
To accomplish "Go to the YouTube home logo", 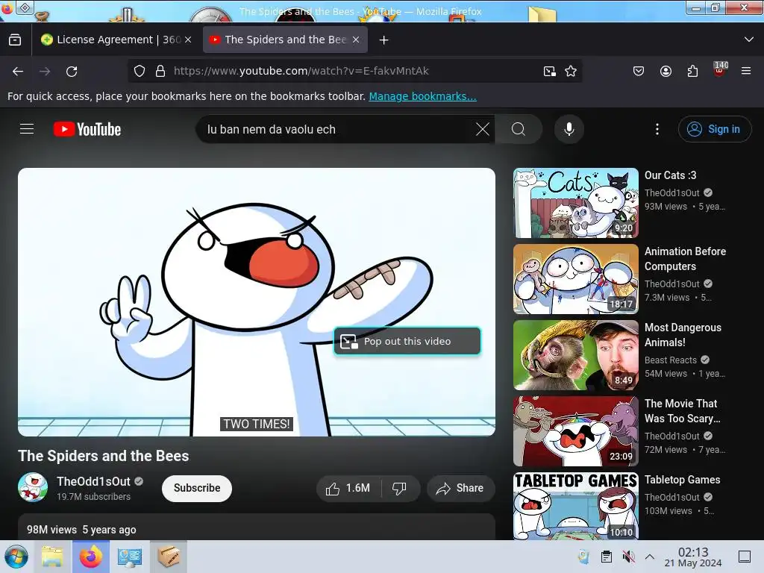I will click(x=87, y=129).
